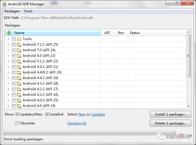Image resolution: width=196 pixels, height=145 pixels.
Task: Expand the Android 4.0.3 (API 15) node
Action: click(8, 100)
